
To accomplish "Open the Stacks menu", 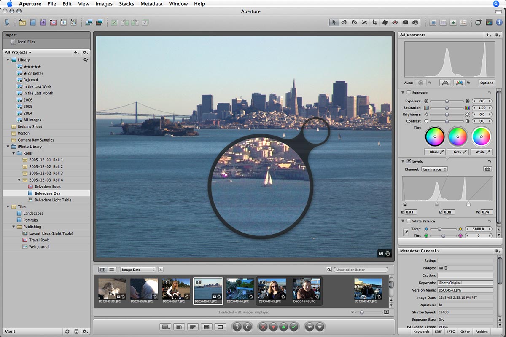I will tap(126, 4).
